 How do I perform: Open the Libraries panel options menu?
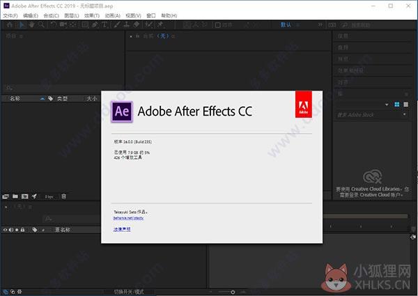(406, 94)
